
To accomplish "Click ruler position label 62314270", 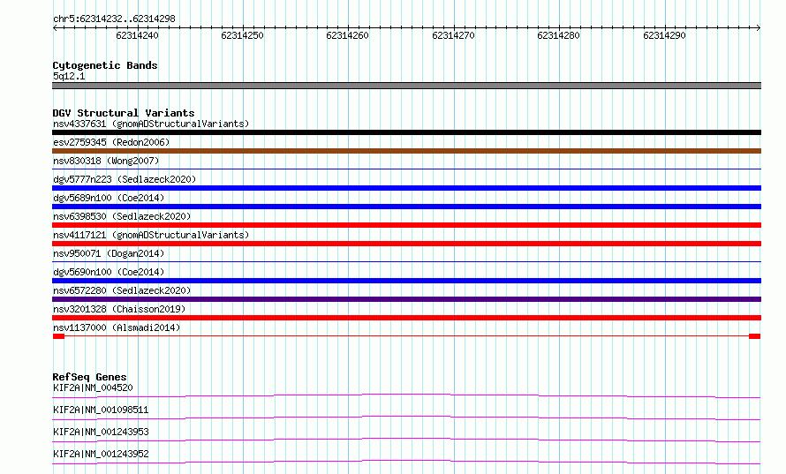I will click(x=453, y=35).
